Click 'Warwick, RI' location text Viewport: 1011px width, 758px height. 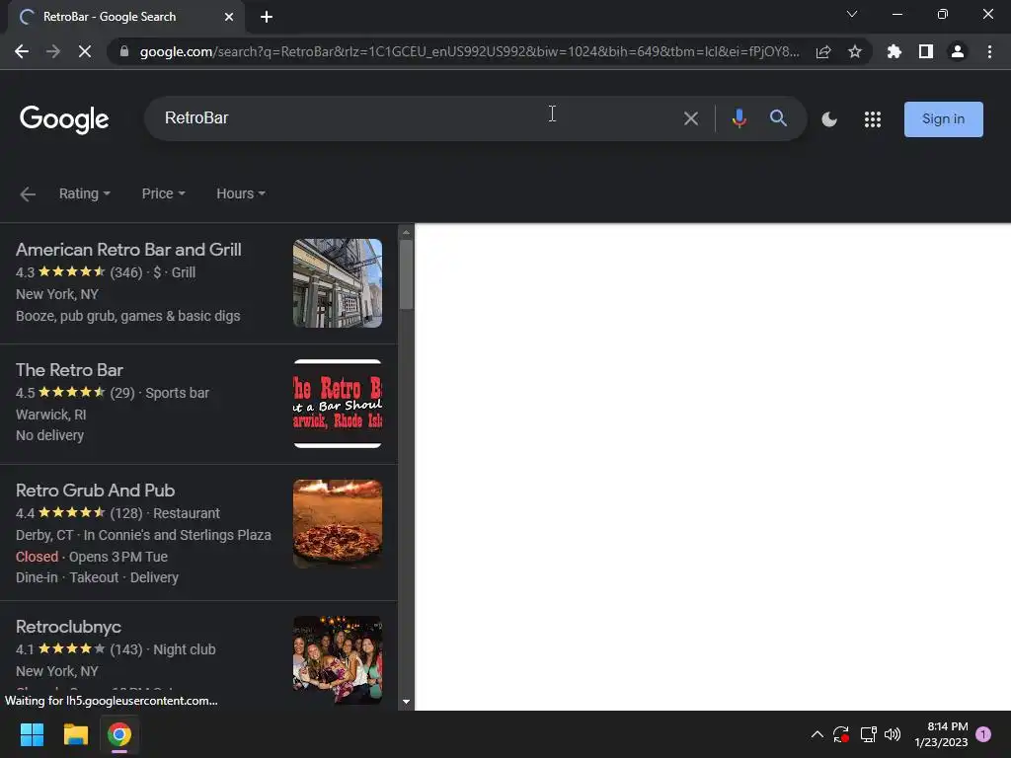[x=51, y=415]
